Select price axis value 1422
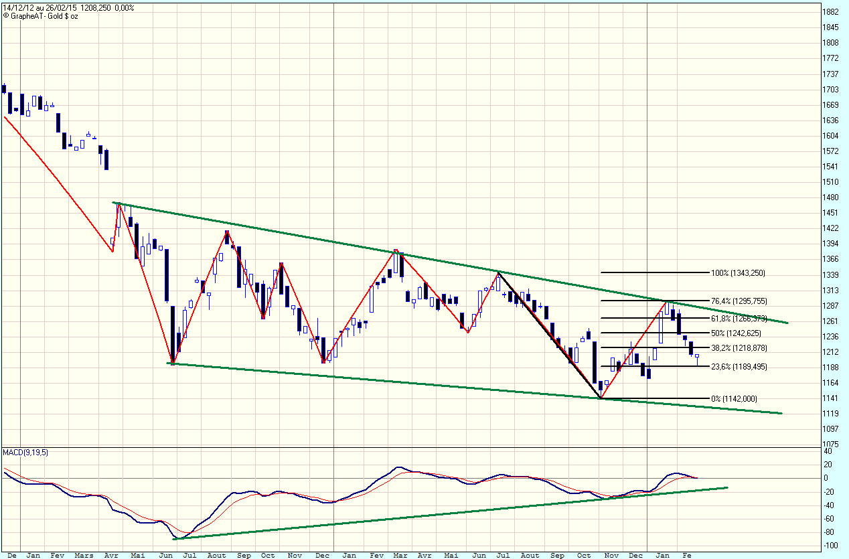 pos(831,228)
